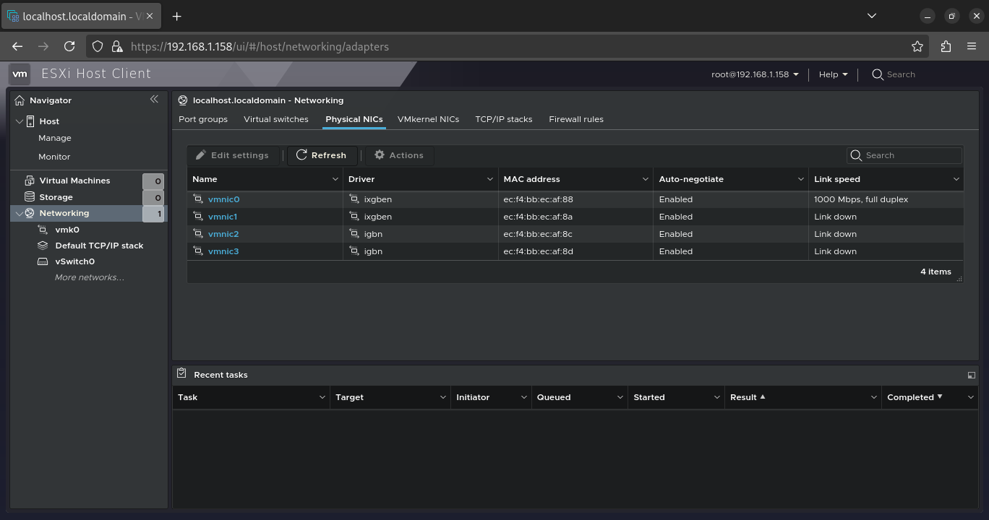Screen dimensions: 989x520
Task: Open the Help dropdown menu
Action: 833,74
